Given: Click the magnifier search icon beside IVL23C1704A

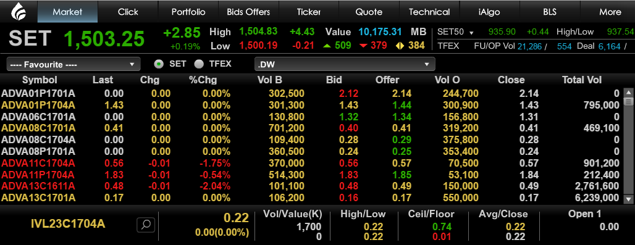Looking at the screenshot, I should click(x=146, y=225).
